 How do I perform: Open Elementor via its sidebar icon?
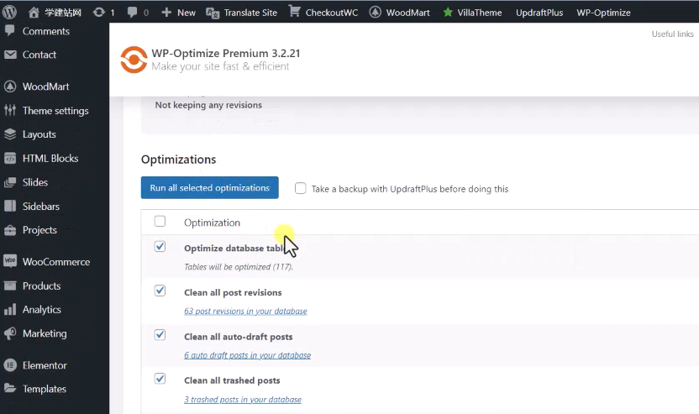tap(10, 365)
